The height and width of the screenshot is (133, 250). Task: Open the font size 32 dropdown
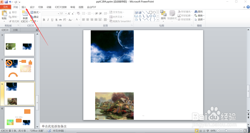[66, 13]
